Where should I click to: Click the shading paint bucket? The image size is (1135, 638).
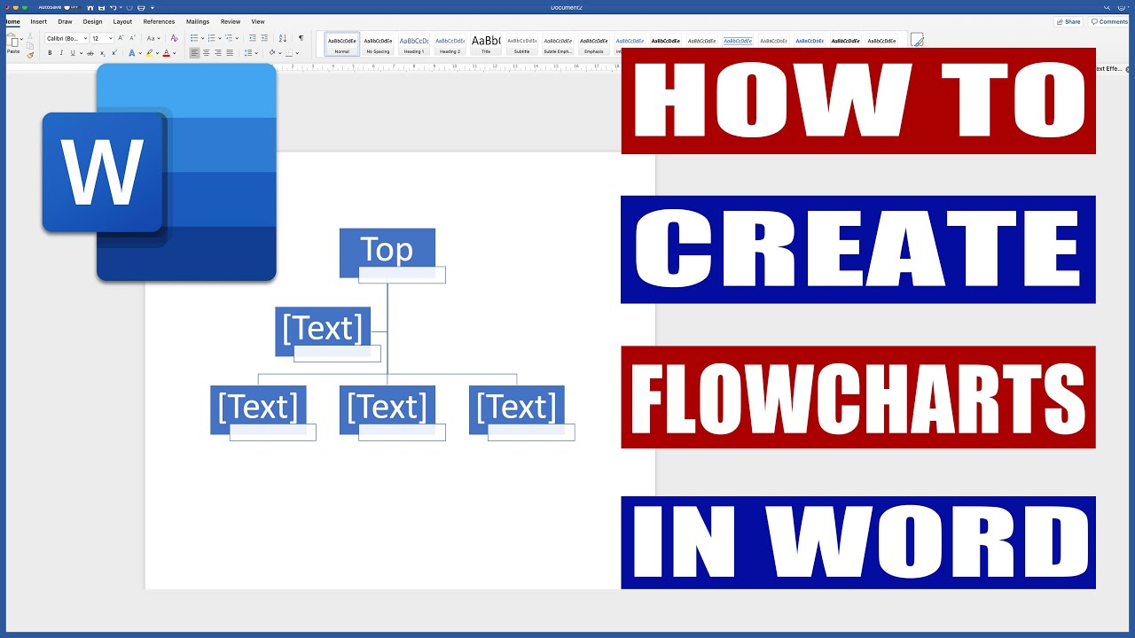(272, 53)
